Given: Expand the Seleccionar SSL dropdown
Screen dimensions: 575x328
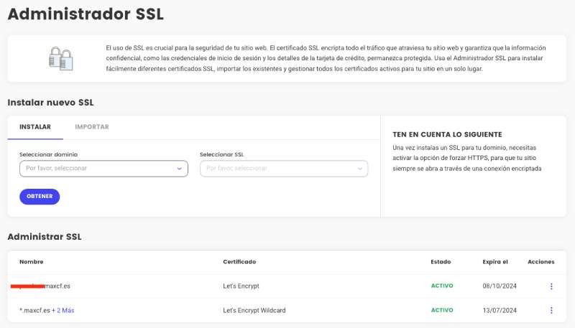Looking at the screenshot, I should 283,169.
